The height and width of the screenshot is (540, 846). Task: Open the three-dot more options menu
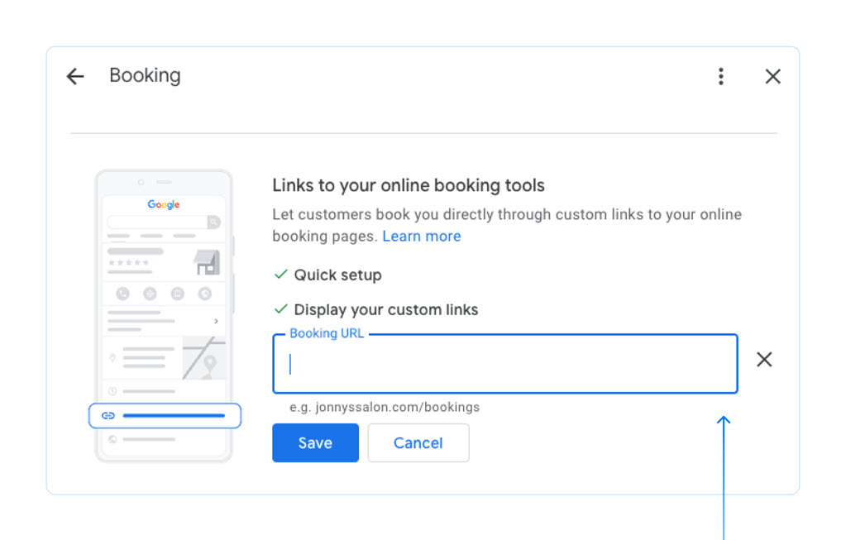point(721,77)
